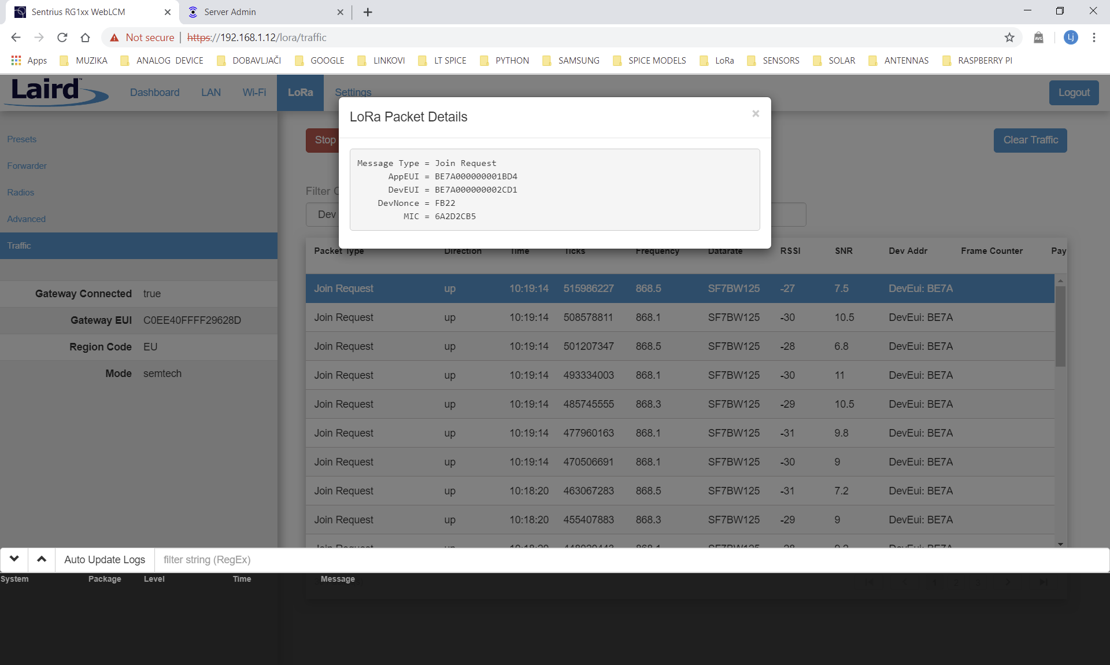Reload the page with the refresh icon

click(62, 38)
